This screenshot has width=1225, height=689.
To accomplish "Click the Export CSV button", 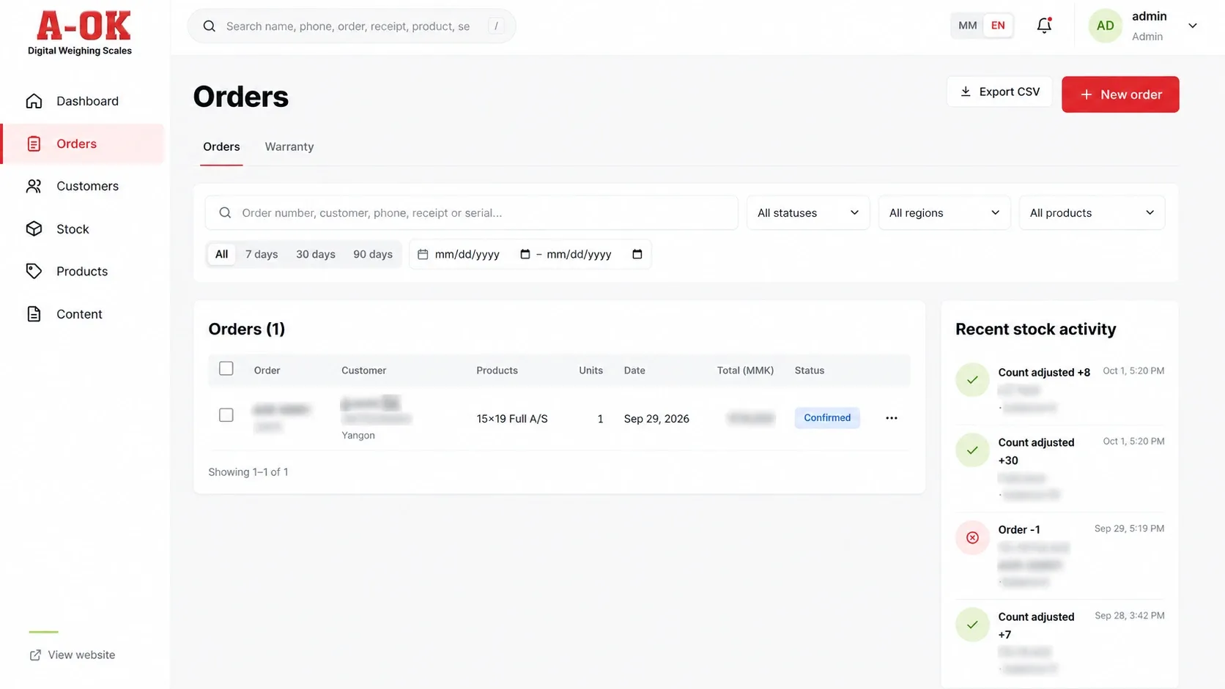I will click(x=999, y=92).
